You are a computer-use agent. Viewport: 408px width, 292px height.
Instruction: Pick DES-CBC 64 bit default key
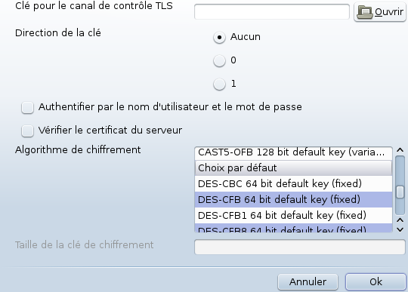[x=293, y=183]
